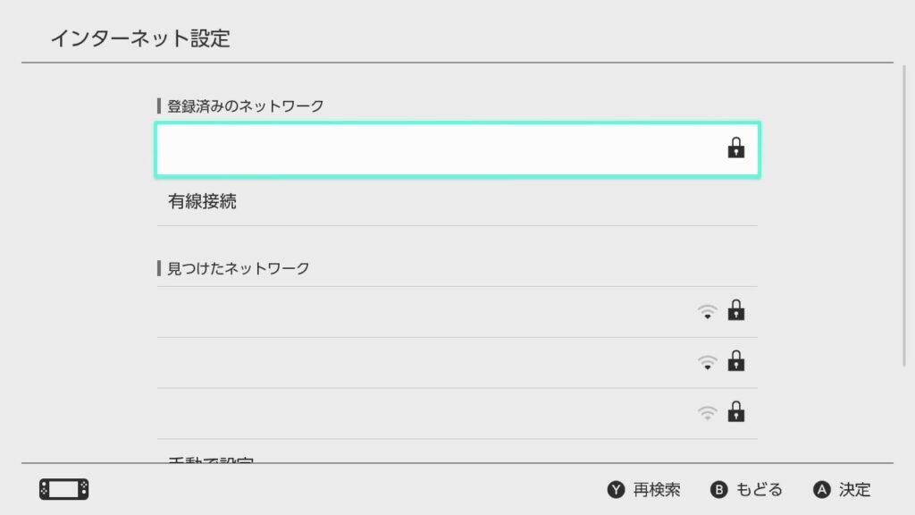
Task: Click もどる to go back
Action: pos(760,489)
